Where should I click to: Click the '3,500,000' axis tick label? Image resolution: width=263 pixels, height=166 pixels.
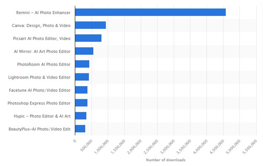(184, 147)
